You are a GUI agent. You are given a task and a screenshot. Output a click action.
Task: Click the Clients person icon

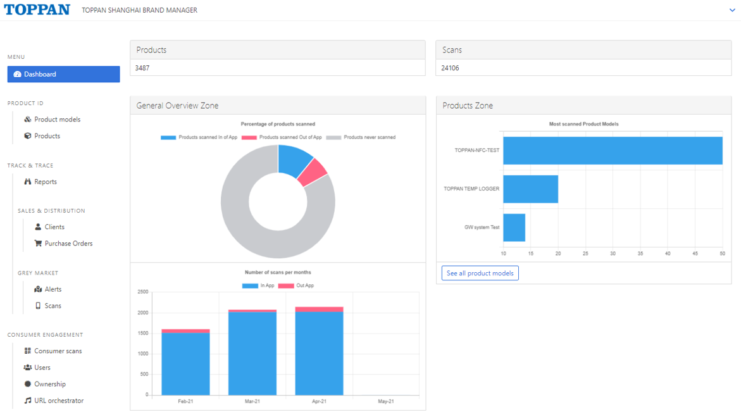point(38,227)
